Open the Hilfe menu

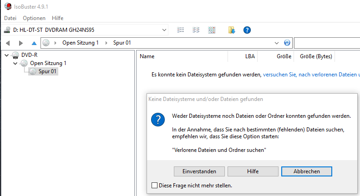57,18
